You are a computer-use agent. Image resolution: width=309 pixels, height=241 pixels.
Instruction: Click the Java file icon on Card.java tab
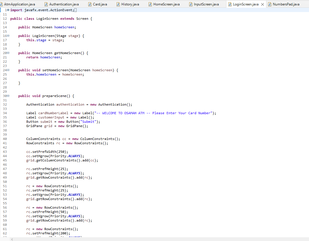[x=89, y=4]
